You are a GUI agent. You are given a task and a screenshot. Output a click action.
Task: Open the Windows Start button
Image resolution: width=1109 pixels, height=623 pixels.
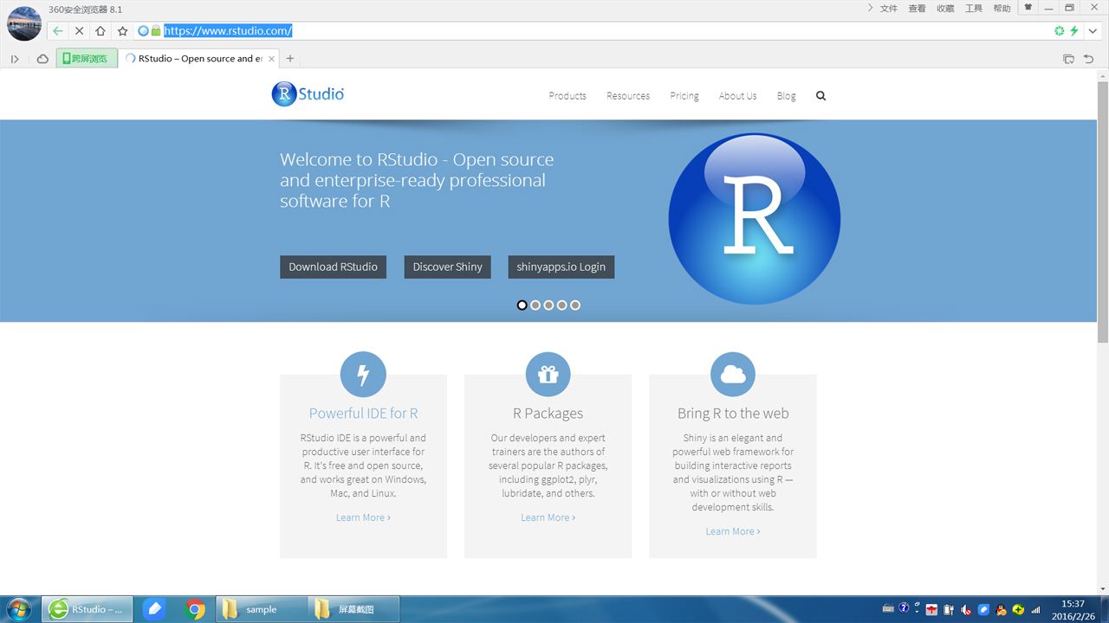point(18,609)
